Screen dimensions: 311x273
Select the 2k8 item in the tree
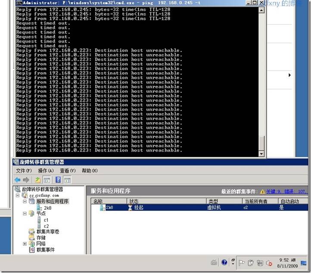[x=48, y=208]
